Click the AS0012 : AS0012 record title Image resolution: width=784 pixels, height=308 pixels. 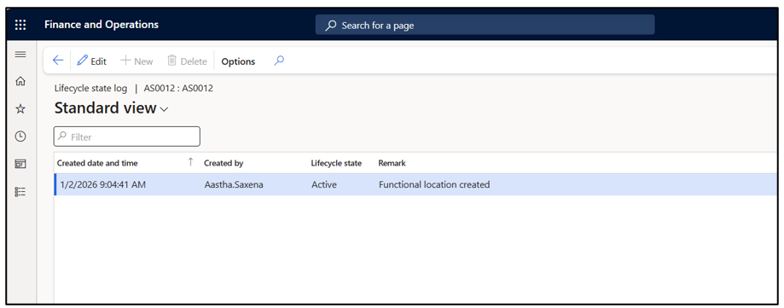(178, 89)
